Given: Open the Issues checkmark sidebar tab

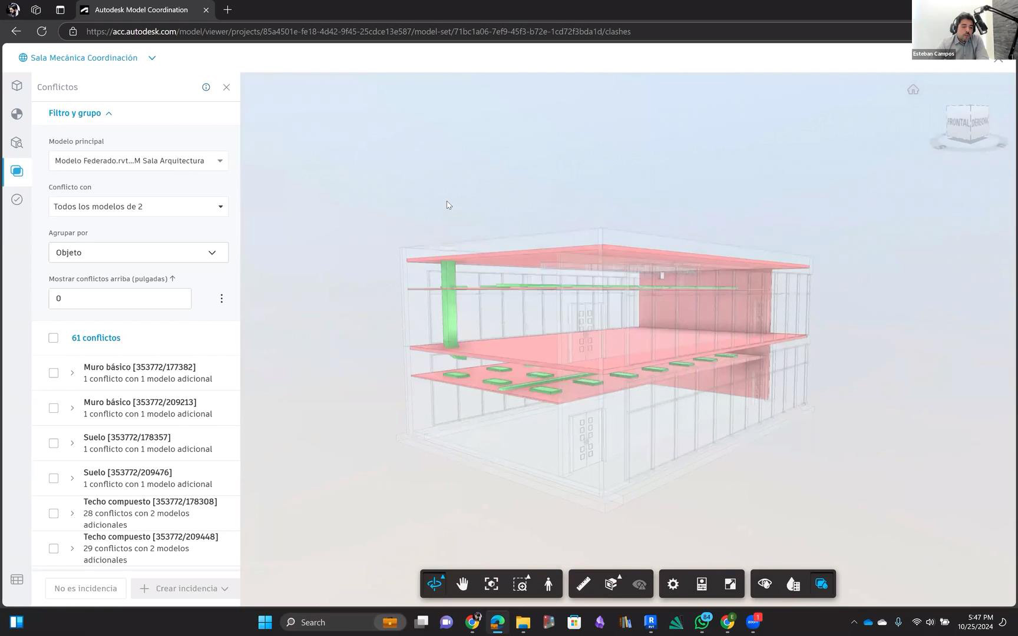Looking at the screenshot, I should 17,200.
